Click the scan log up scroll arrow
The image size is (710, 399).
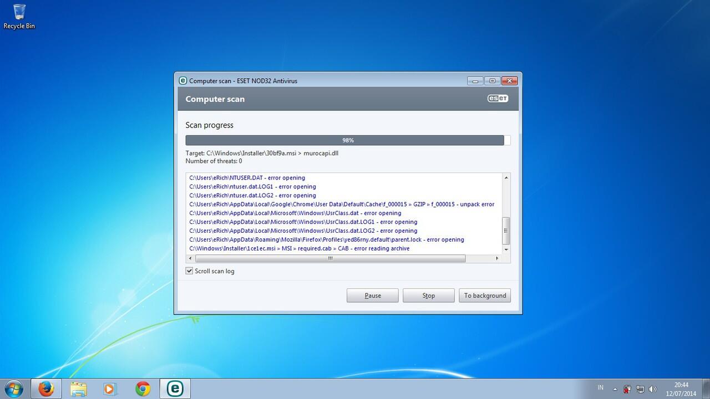506,177
